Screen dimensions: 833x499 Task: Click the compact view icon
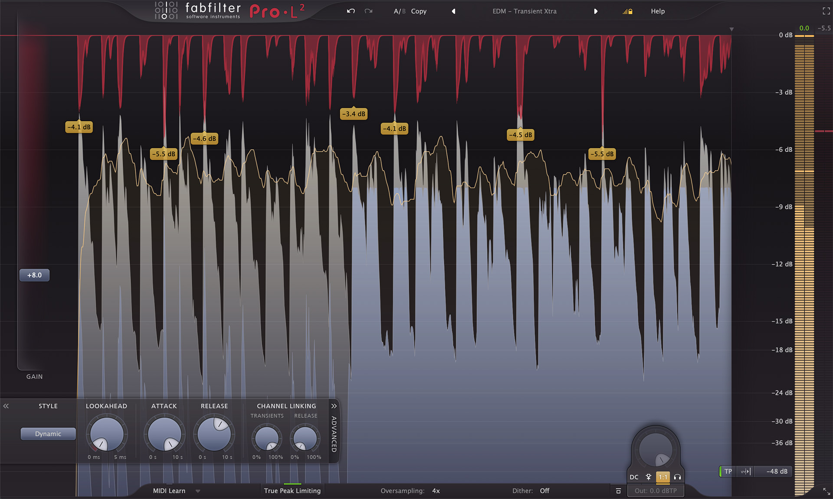coord(618,491)
